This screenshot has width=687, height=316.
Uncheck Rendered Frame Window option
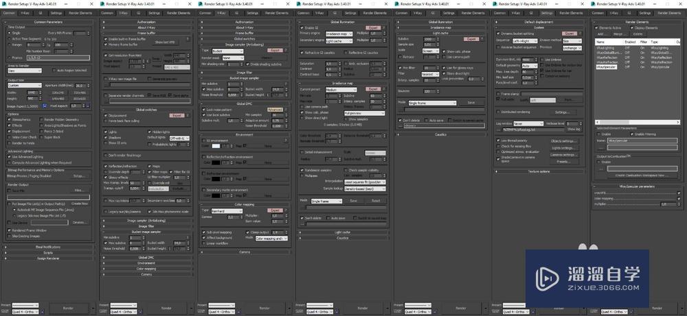pyautogui.click(x=10, y=230)
